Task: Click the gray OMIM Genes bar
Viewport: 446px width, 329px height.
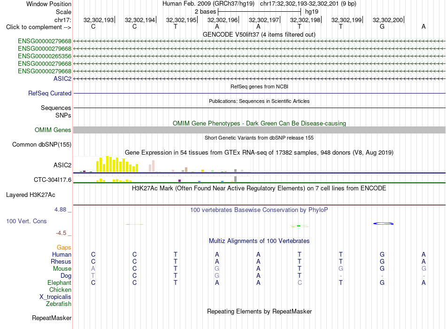Action: pyautogui.click(x=259, y=130)
